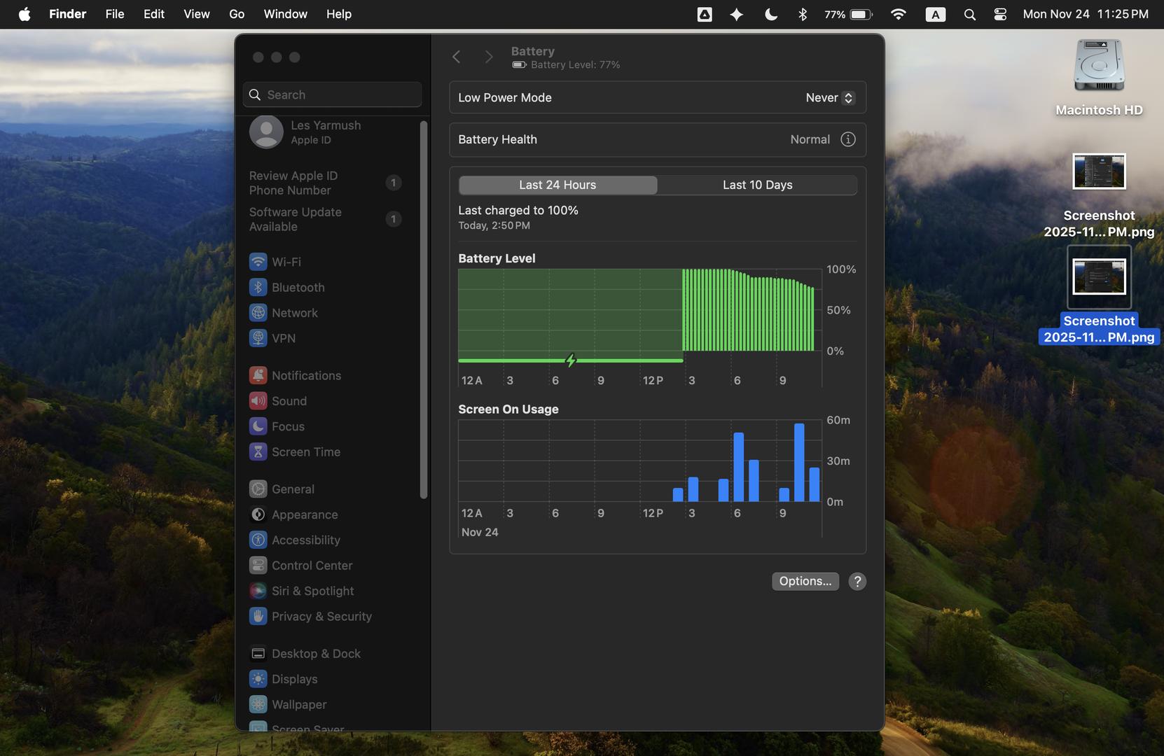1164x756 pixels.
Task: Select Bluetooth icon in sidebar
Action: coord(258,288)
